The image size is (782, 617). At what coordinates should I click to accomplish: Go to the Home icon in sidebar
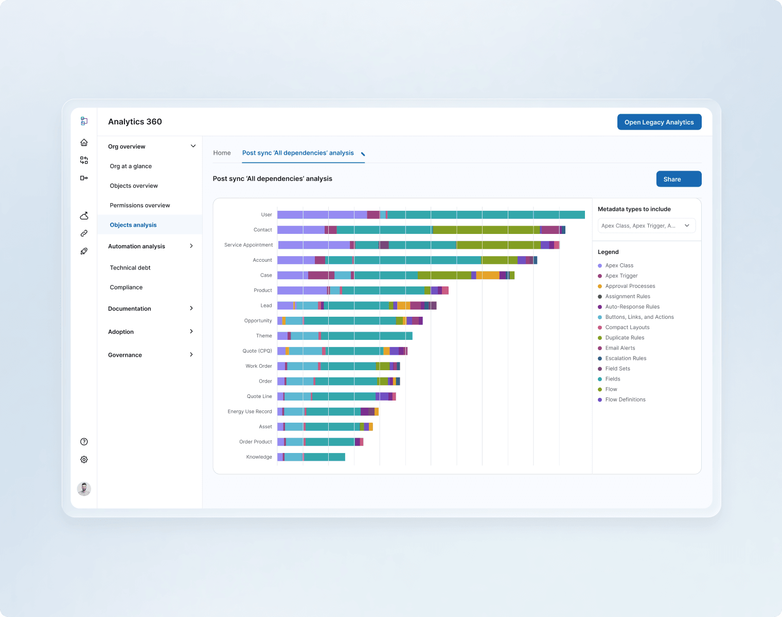[84, 142]
